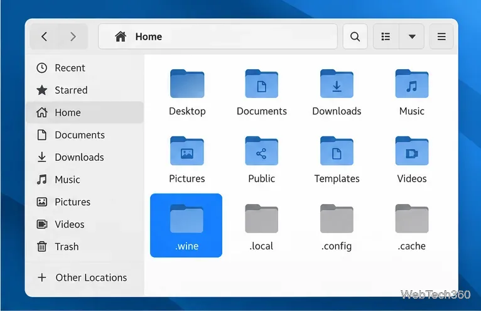Select the Templates folder icon
481x311 pixels.
pos(337,151)
